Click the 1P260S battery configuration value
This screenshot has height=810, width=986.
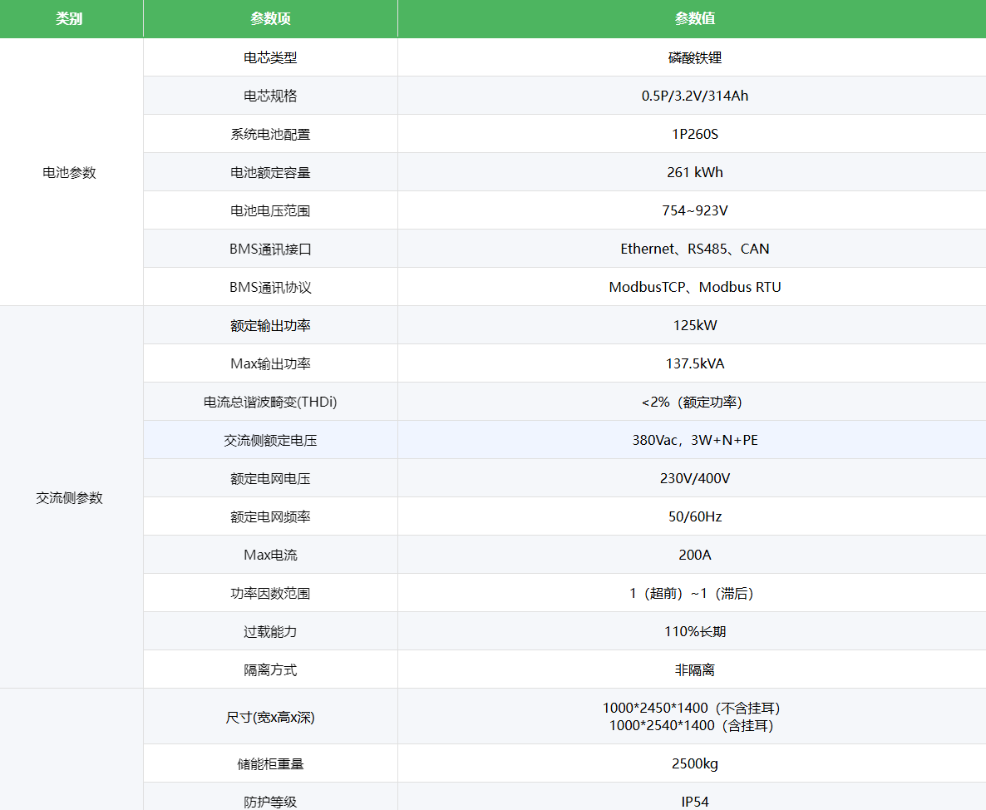coord(694,135)
